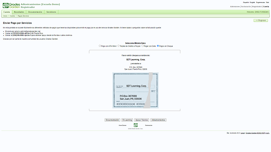The image size is (271, 152).
Task: Click the E-Learning button
Action: 127,120
